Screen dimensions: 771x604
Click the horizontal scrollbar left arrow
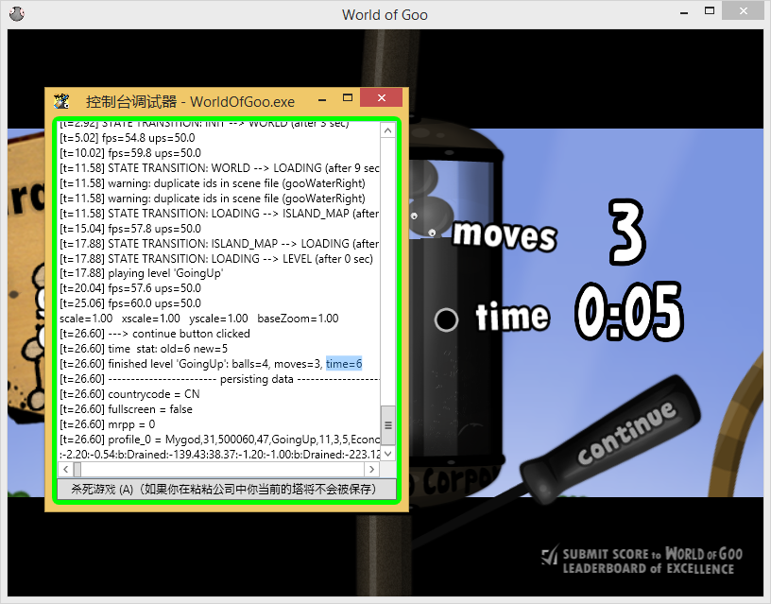pyautogui.click(x=64, y=470)
